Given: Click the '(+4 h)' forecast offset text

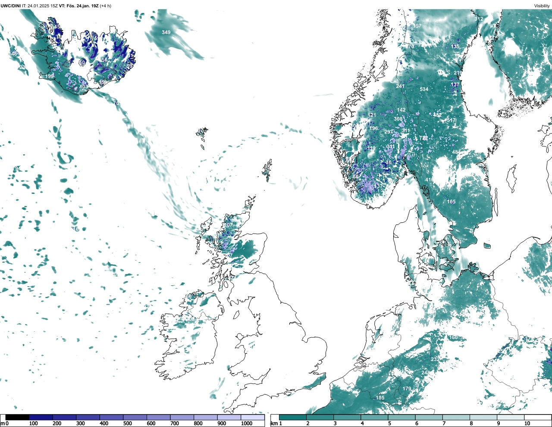Looking at the screenshot, I should click(x=106, y=6).
